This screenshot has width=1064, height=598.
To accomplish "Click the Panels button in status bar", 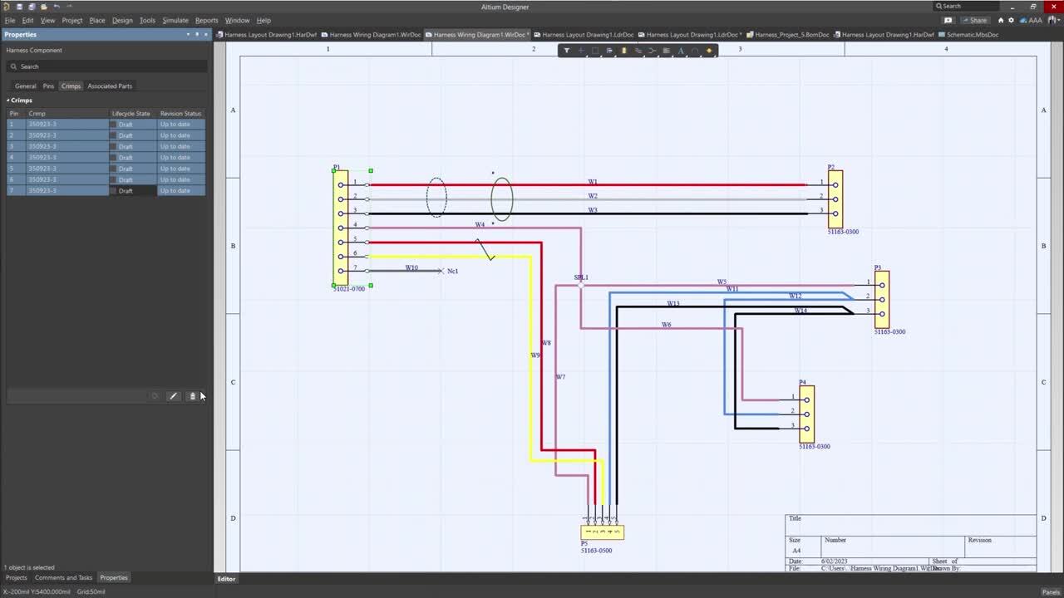I will [x=1051, y=591].
